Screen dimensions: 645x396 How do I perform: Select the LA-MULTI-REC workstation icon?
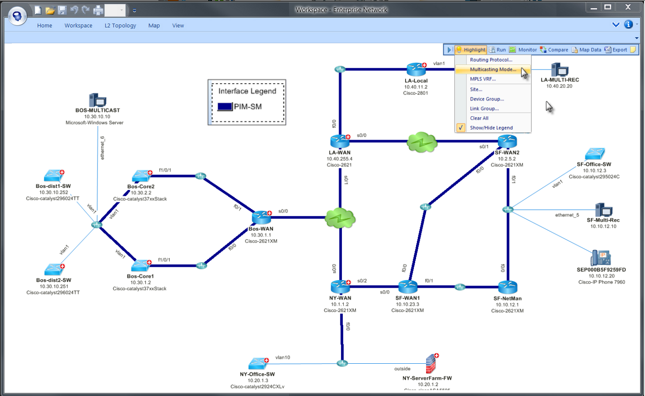coord(560,70)
